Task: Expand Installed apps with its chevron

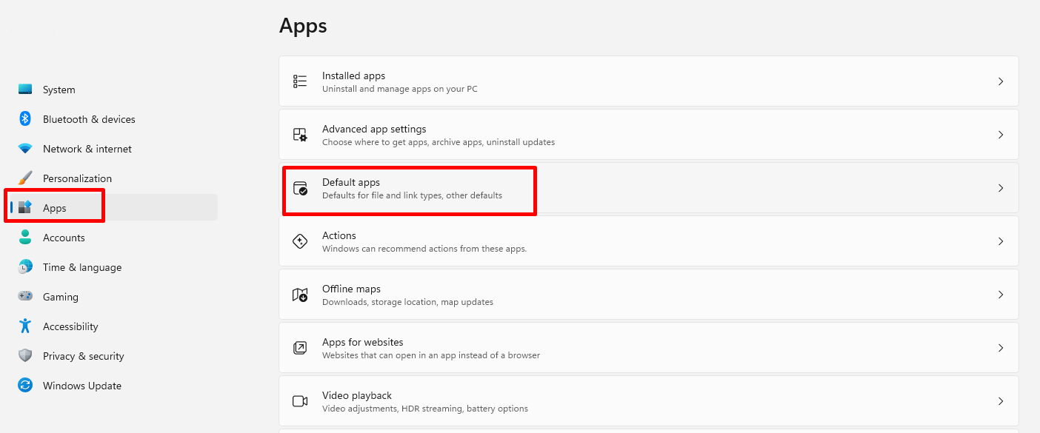Action: tap(1001, 81)
